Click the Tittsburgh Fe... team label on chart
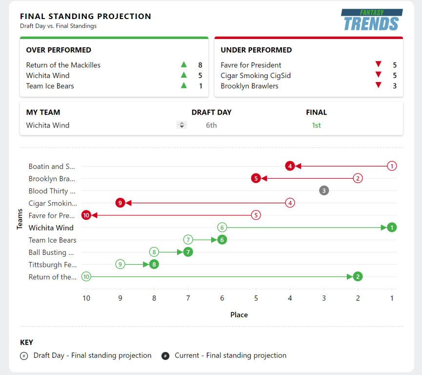The width and height of the screenshot is (422, 375). tap(52, 265)
